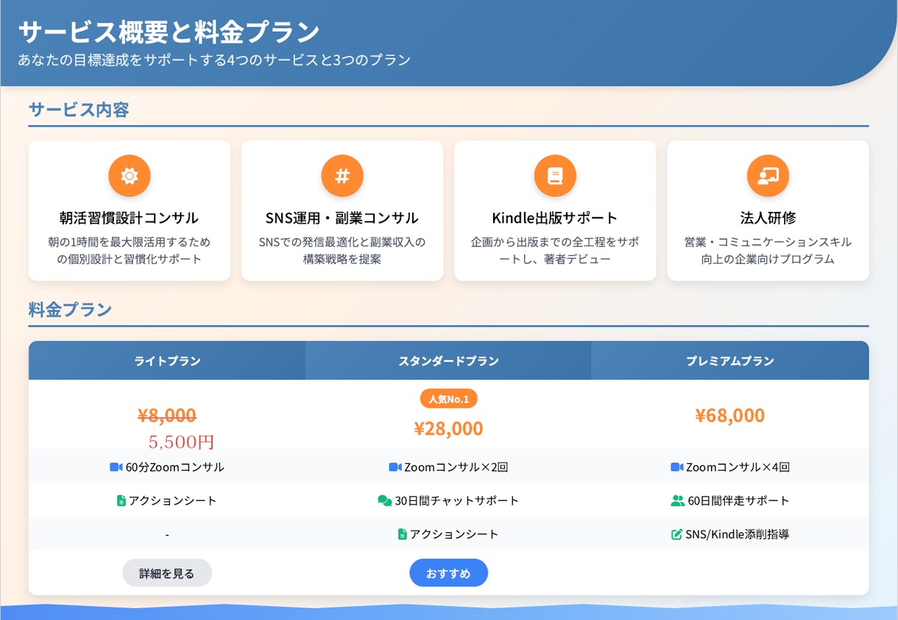This screenshot has height=620, width=898.
Task: Click the blue おすすめ button
Action: click(448, 573)
